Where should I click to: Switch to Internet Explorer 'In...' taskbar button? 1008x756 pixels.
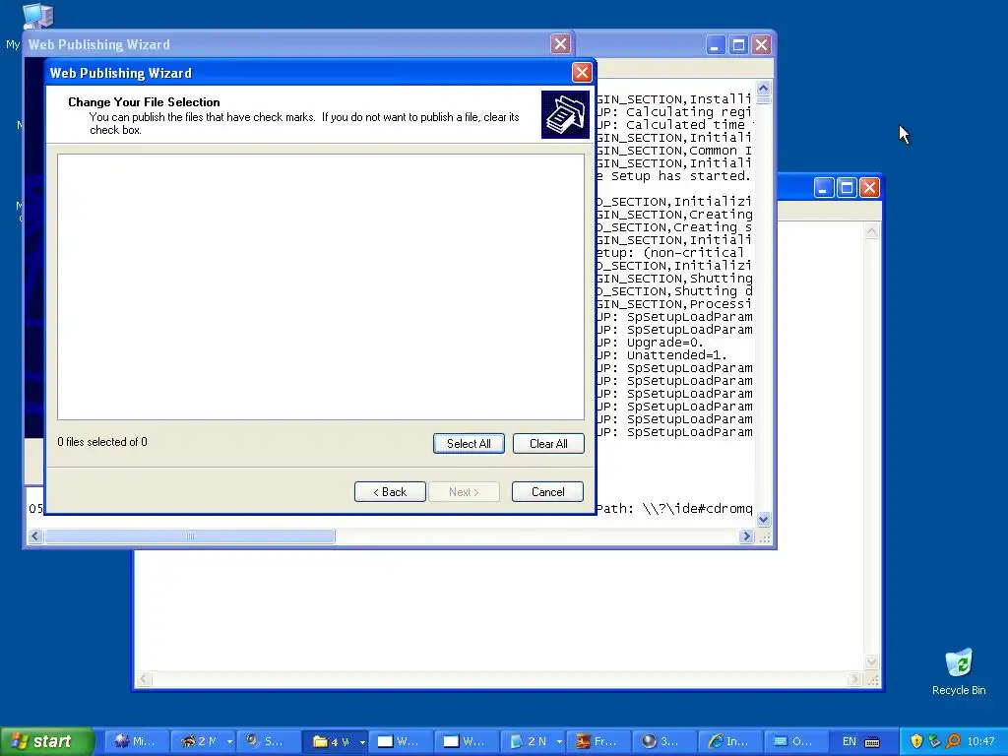click(731, 741)
